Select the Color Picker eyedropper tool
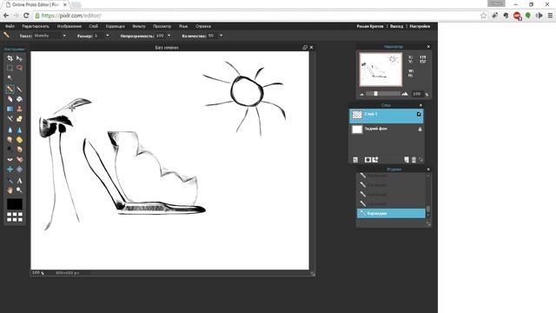The width and height of the screenshot is (556, 313). click(10, 181)
